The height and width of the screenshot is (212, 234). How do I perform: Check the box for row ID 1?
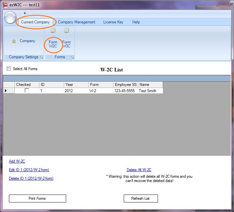[x=27, y=91]
